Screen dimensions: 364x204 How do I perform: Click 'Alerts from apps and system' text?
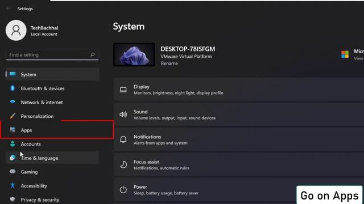(x=160, y=143)
